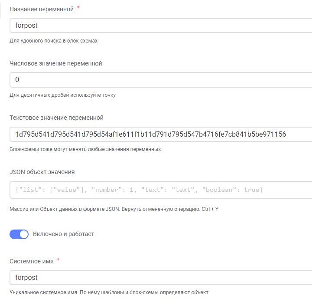Viewport: 312px width, 302px height.
Task: Click the red asterisk beside "Системное имя"
Action: (58, 259)
